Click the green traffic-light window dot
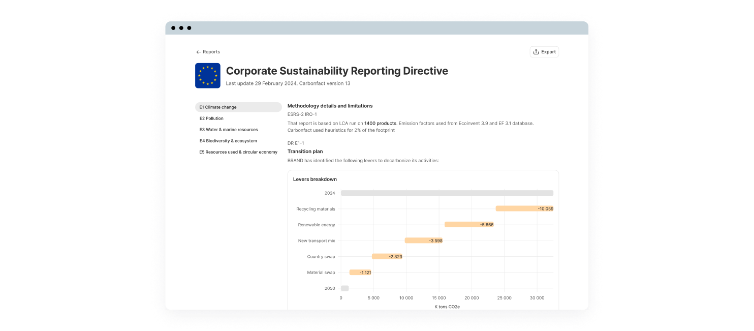Image resolution: width=754 pixels, height=331 pixels. pyautogui.click(x=188, y=28)
